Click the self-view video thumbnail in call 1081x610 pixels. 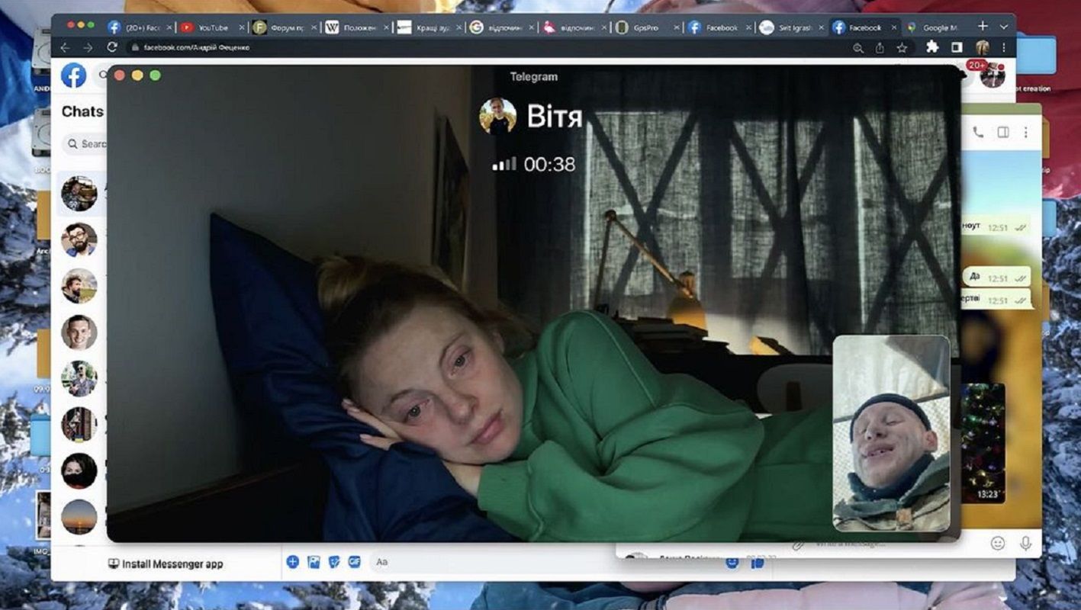pos(891,433)
